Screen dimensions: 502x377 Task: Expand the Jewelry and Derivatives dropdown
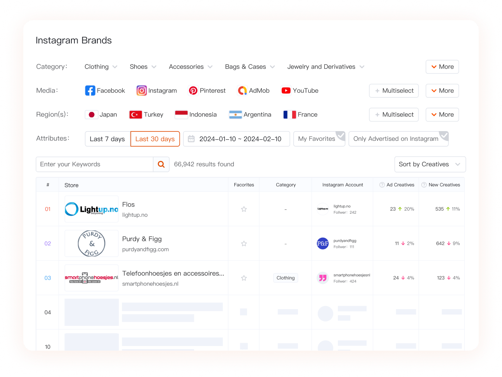tap(326, 67)
